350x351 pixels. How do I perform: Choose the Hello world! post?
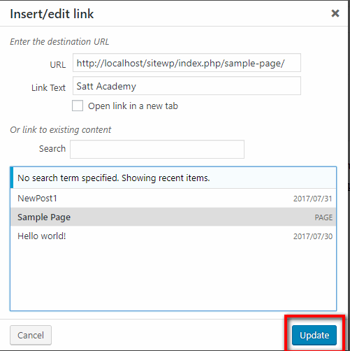pos(173,236)
